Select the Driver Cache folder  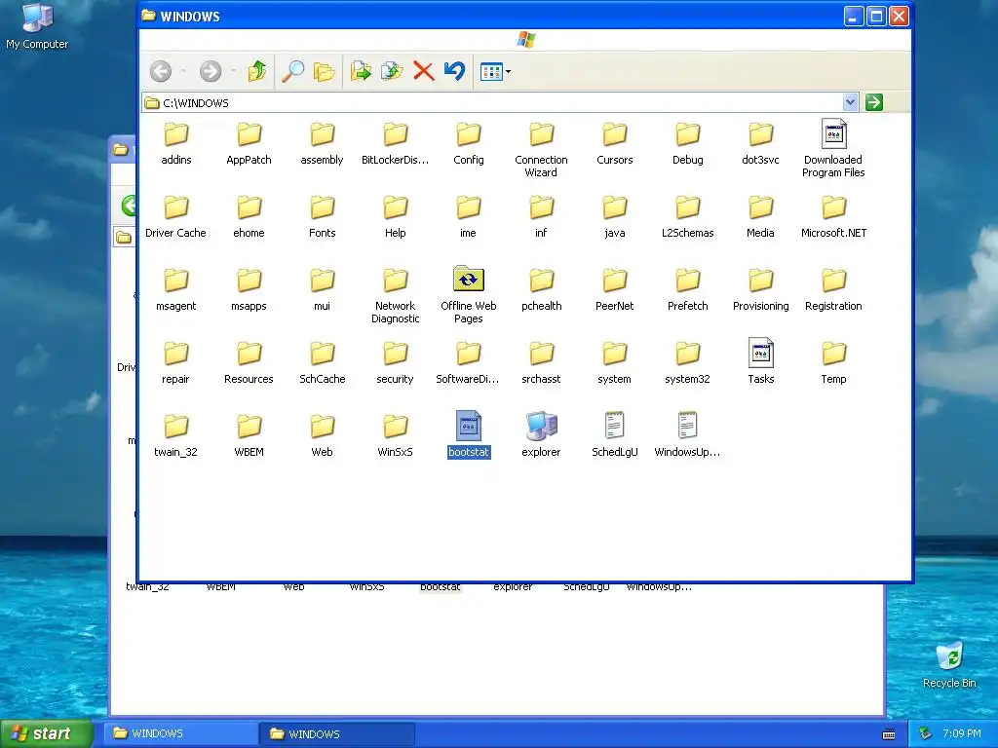[x=175, y=216]
